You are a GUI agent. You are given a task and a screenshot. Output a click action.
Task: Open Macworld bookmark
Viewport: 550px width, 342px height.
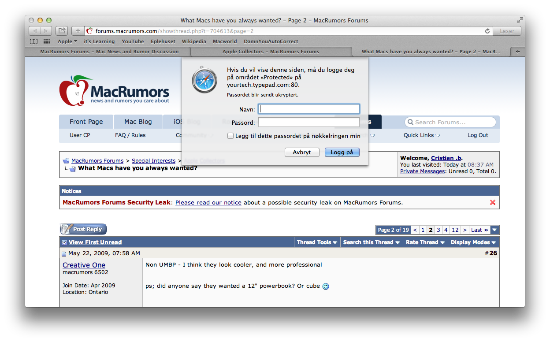(x=225, y=41)
